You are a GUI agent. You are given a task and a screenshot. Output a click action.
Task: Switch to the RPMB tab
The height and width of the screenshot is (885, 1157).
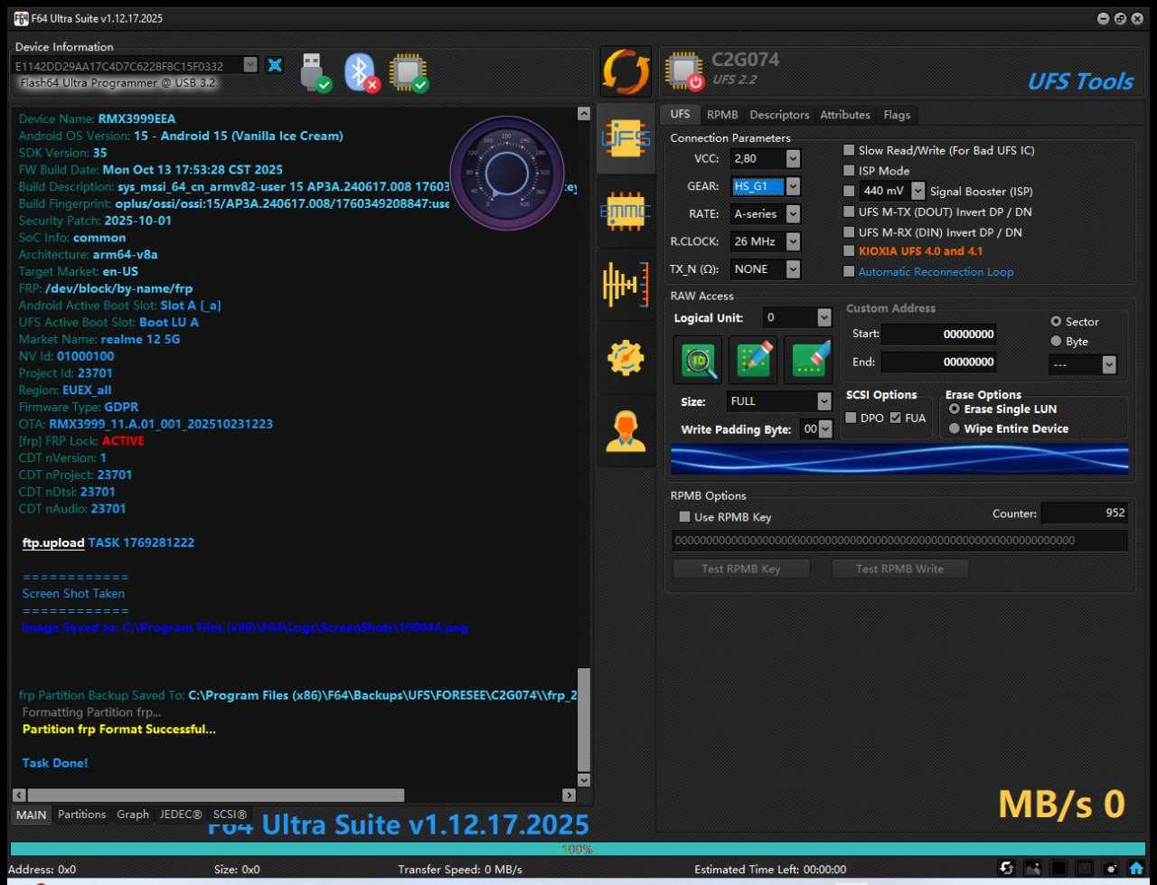click(722, 115)
